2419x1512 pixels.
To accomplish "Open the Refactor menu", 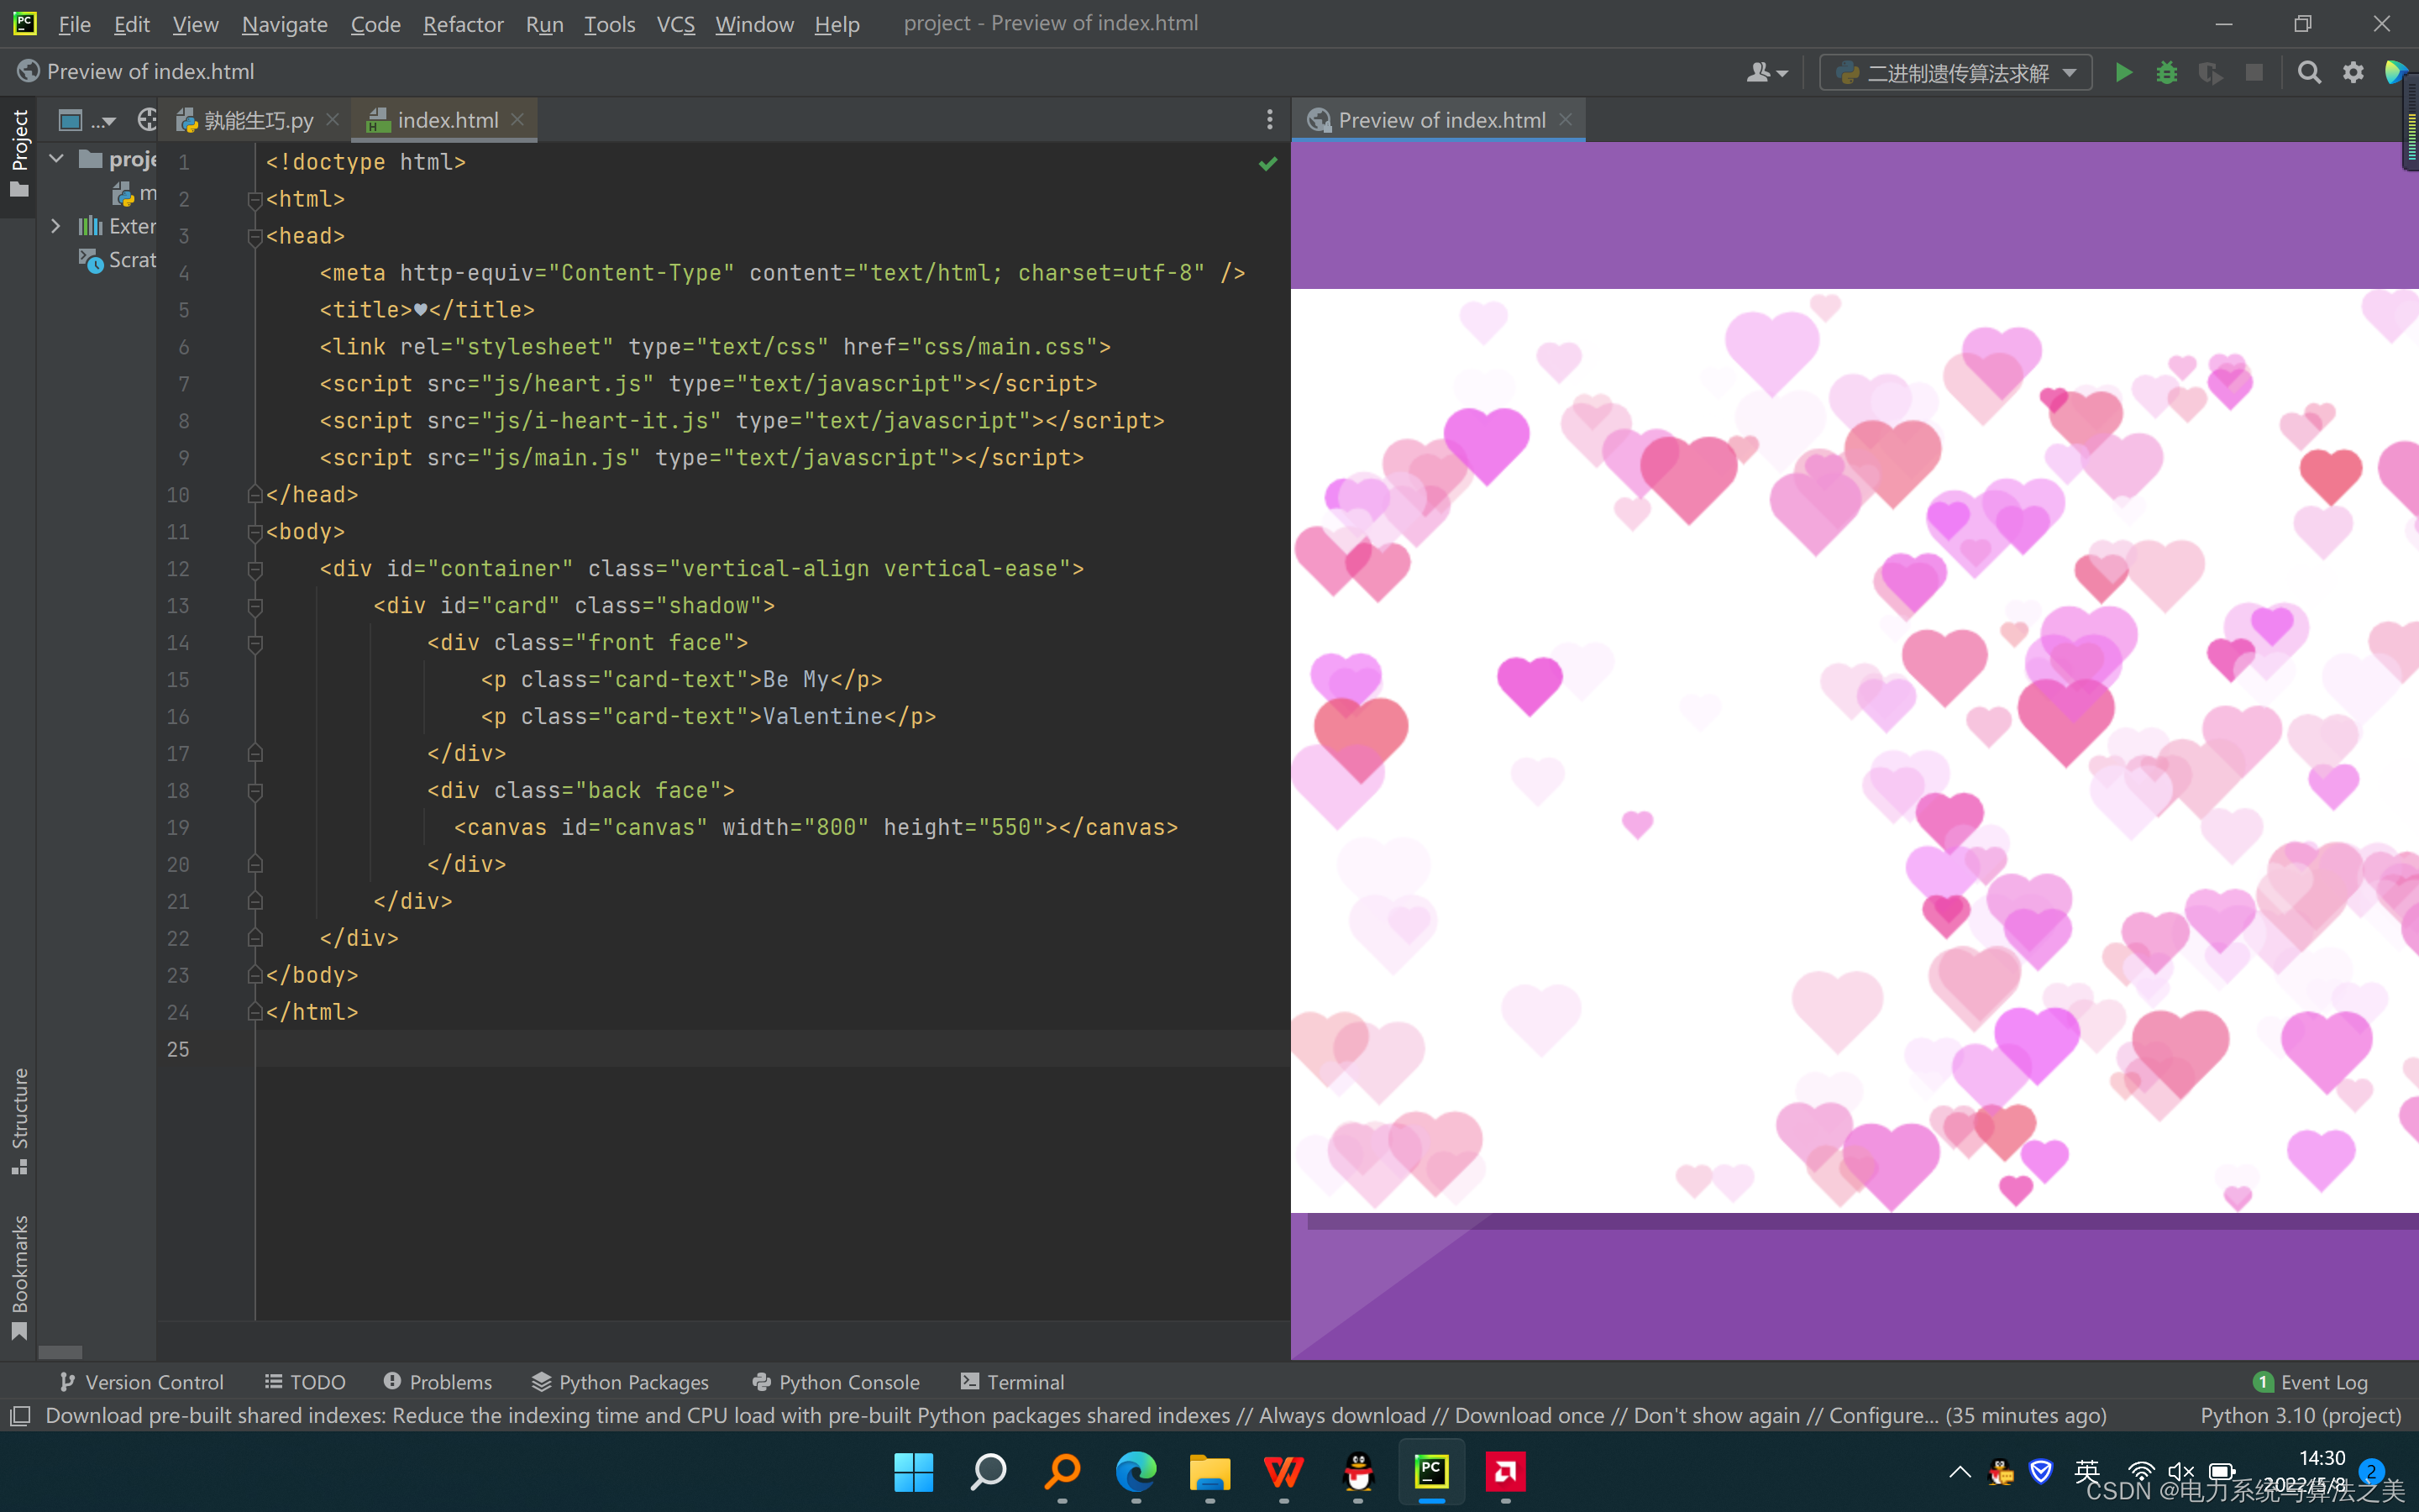I will point(463,24).
